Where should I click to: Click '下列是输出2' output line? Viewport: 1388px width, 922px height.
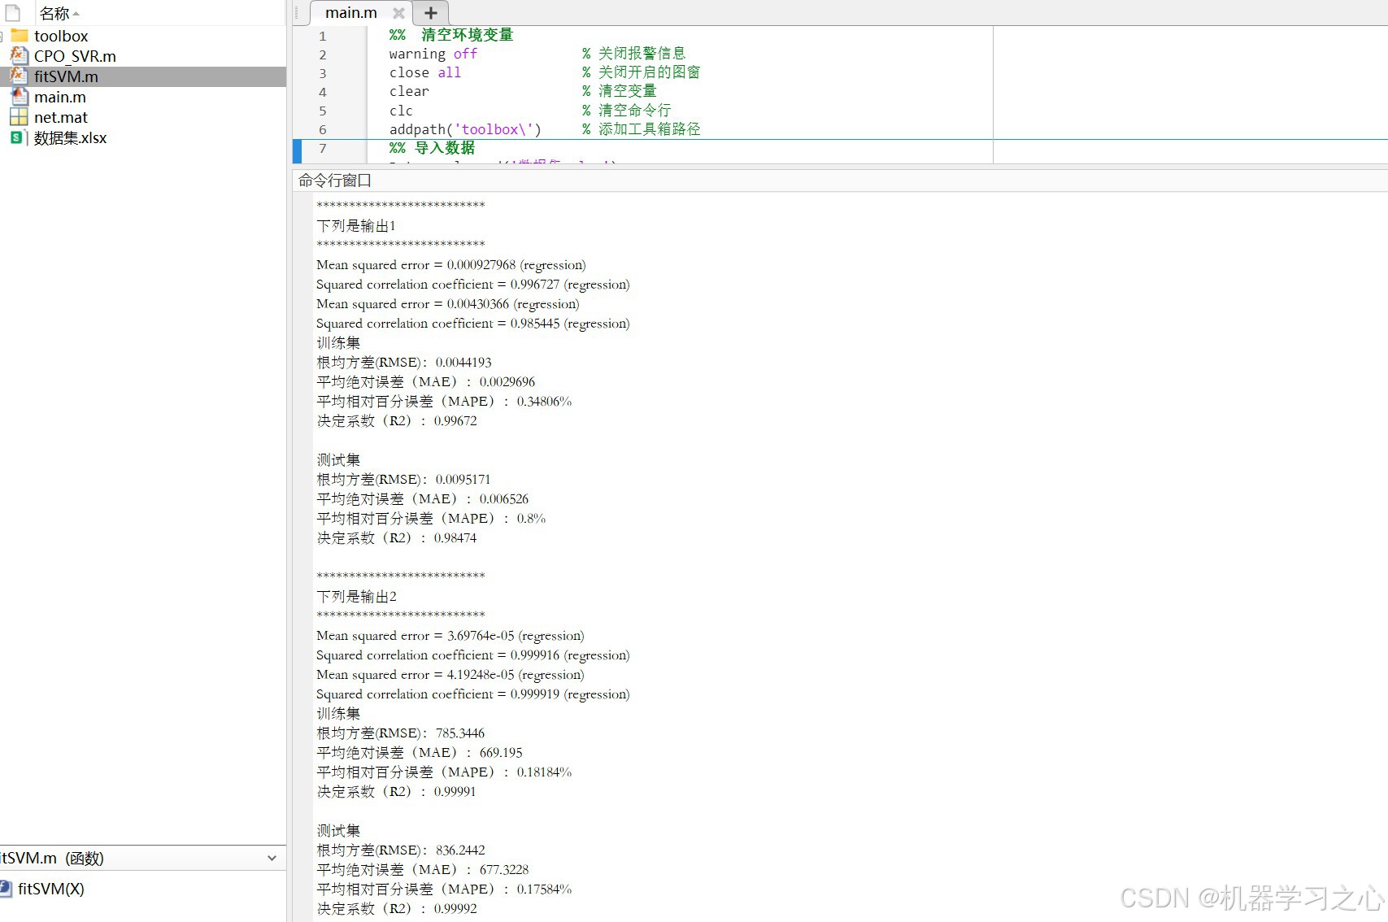[356, 596]
